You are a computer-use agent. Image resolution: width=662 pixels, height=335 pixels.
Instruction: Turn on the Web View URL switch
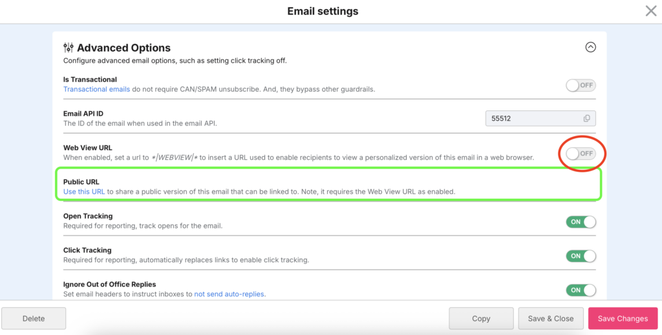pos(581,154)
